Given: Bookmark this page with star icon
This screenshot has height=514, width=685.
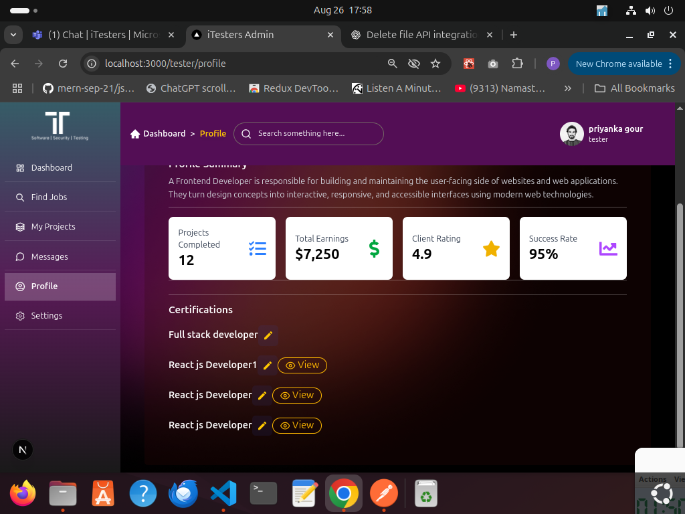Looking at the screenshot, I should point(435,64).
